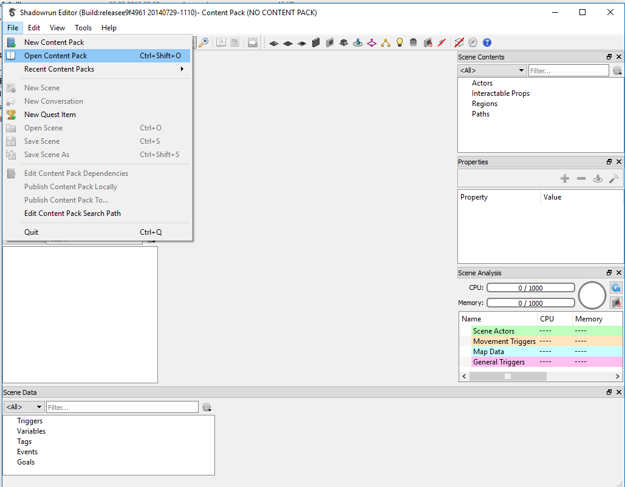This screenshot has width=625, height=487.
Task: Click the Memory usage progress bar
Action: click(530, 303)
